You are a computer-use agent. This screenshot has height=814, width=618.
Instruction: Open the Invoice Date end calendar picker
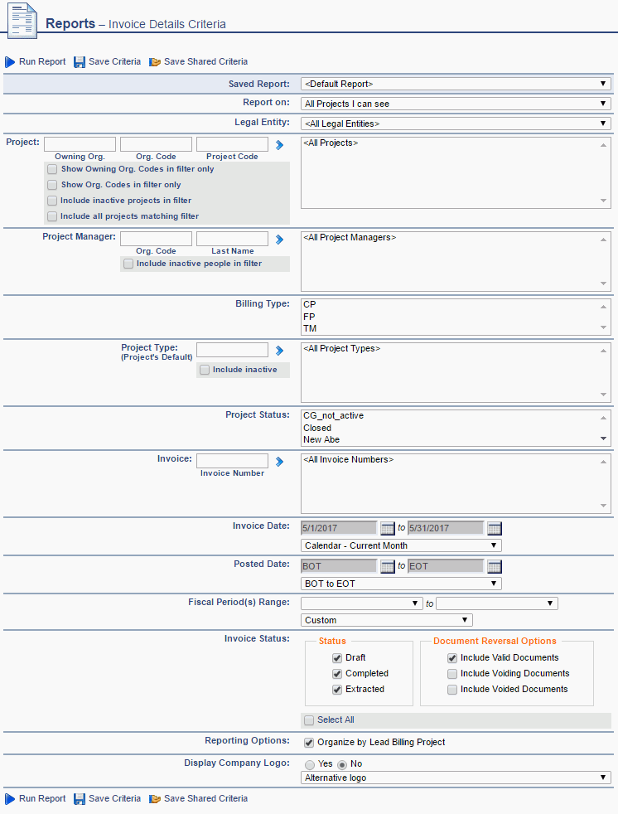[494, 528]
